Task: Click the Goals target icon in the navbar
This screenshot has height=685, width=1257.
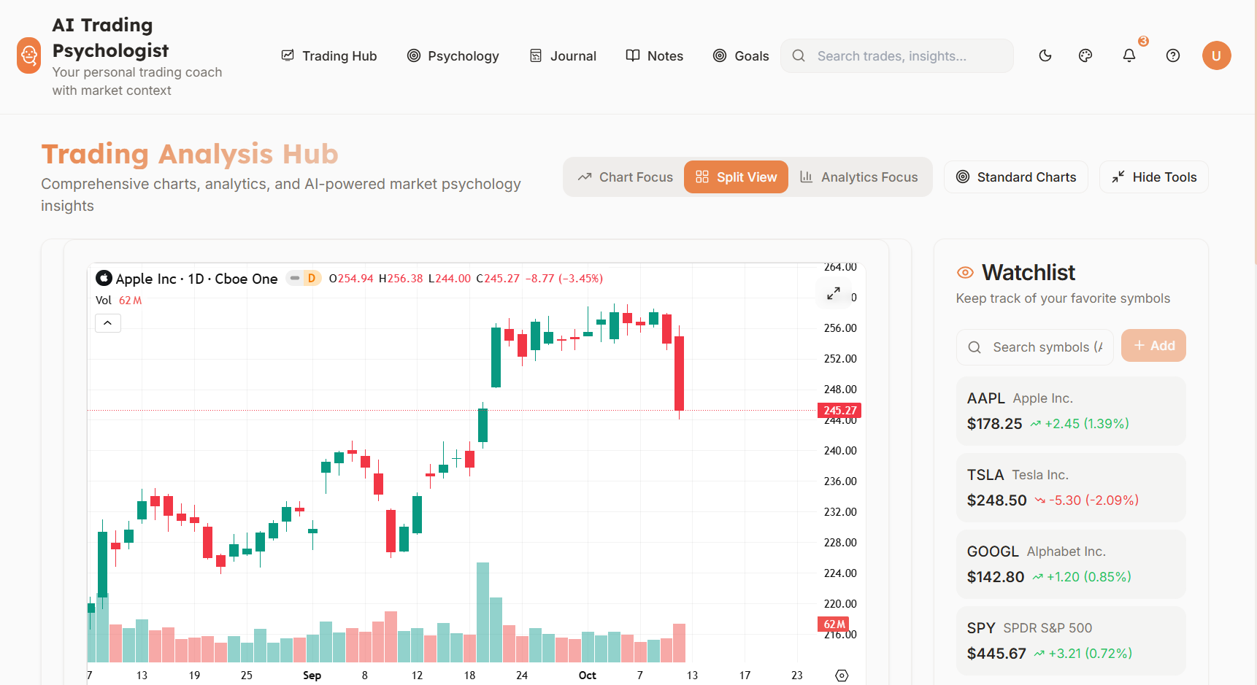Action: point(719,55)
